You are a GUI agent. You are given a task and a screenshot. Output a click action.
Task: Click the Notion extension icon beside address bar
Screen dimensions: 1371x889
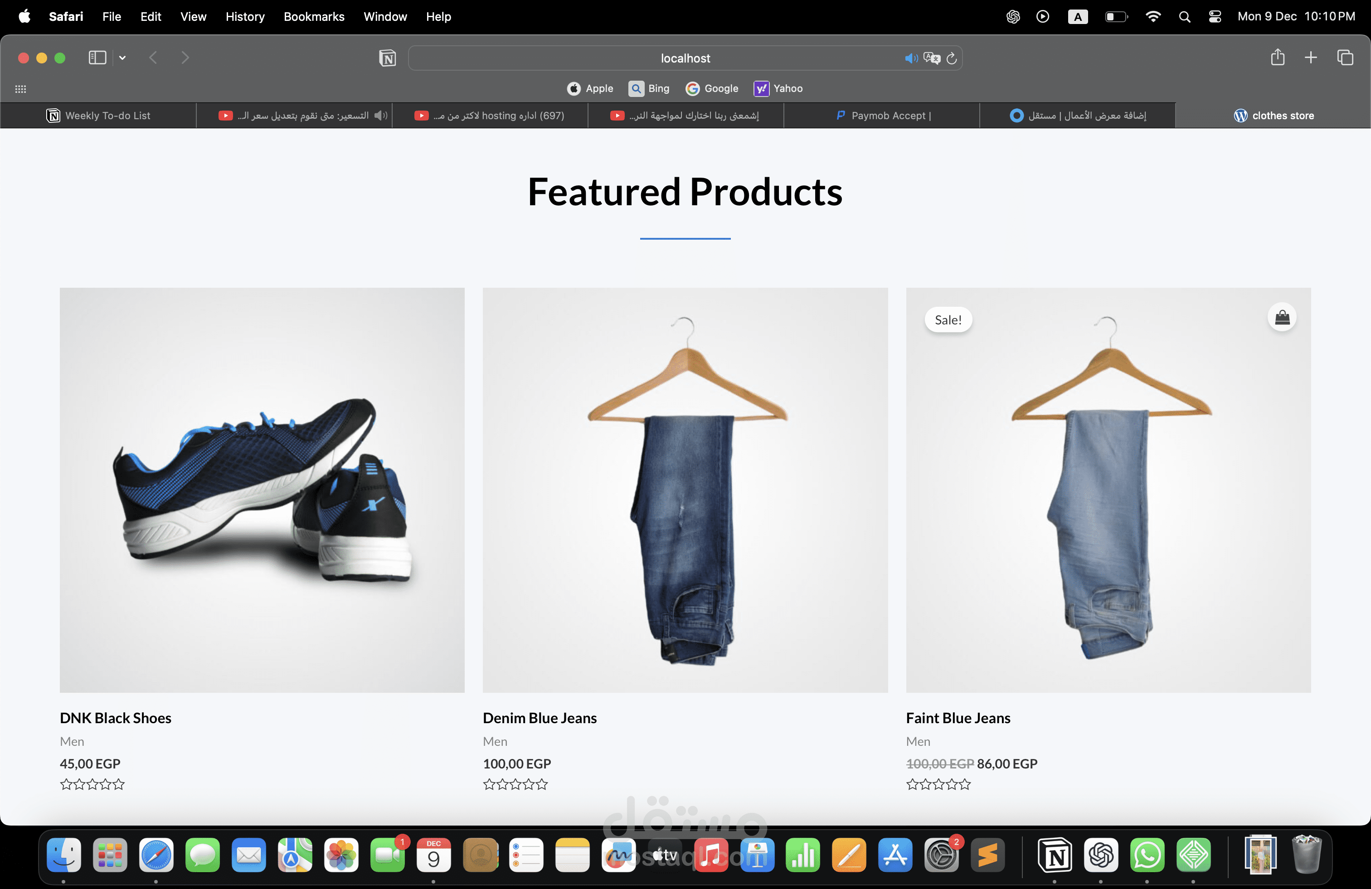tap(388, 58)
